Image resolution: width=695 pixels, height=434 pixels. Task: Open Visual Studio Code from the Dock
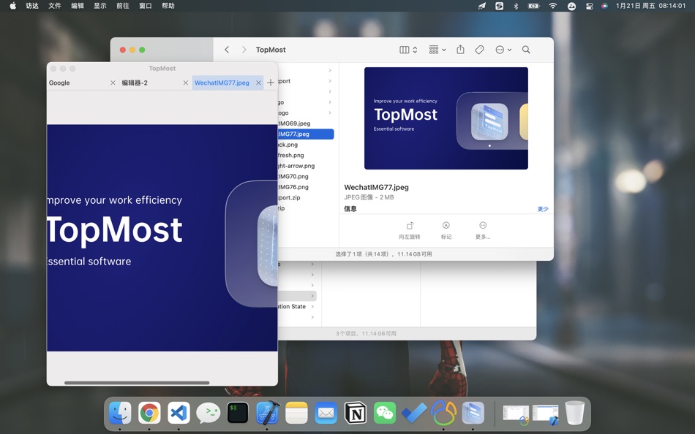coord(179,413)
